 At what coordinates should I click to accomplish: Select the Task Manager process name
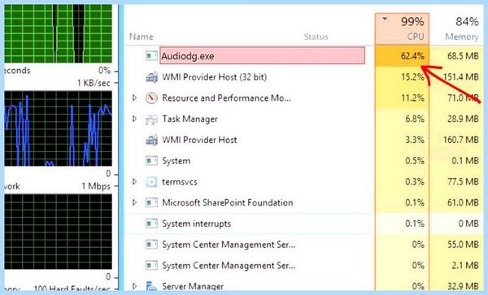pyautogui.click(x=190, y=119)
